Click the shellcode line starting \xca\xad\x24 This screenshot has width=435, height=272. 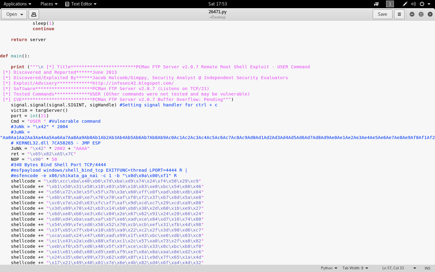tap(107, 235)
